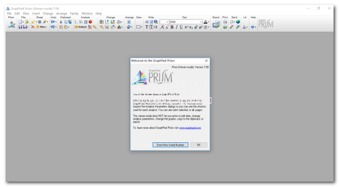Click the send to PowerPoint P icon
Viewport: 339px width, 187px height.
coord(231,27)
